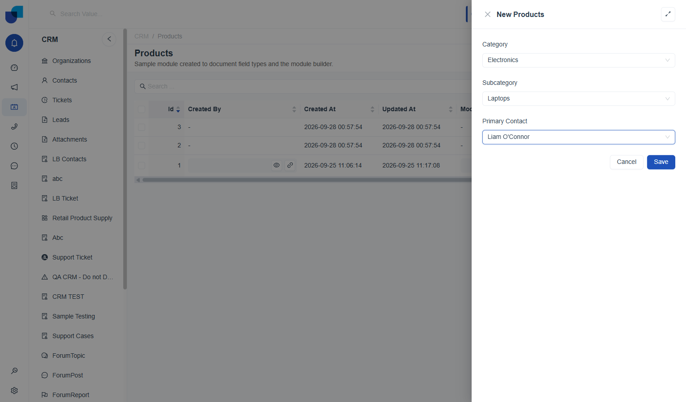The width and height of the screenshot is (686, 402).
Task: Open Contacts in CRM menu
Action: coord(65,80)
